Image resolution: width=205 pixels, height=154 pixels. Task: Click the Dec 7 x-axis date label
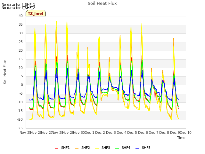tap(154, 133)
